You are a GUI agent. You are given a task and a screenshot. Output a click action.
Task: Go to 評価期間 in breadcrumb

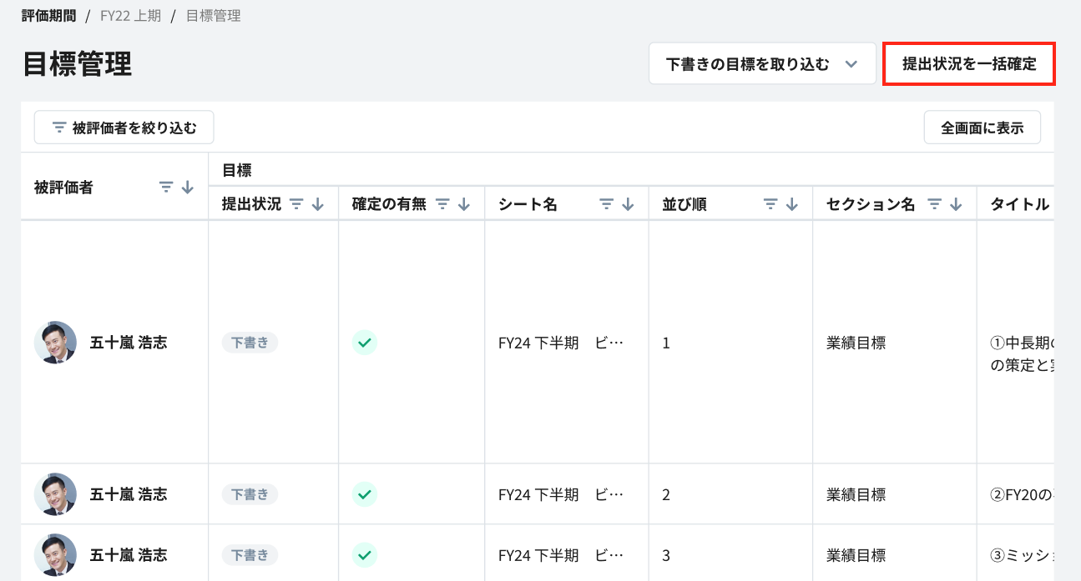tap(48, 16)
